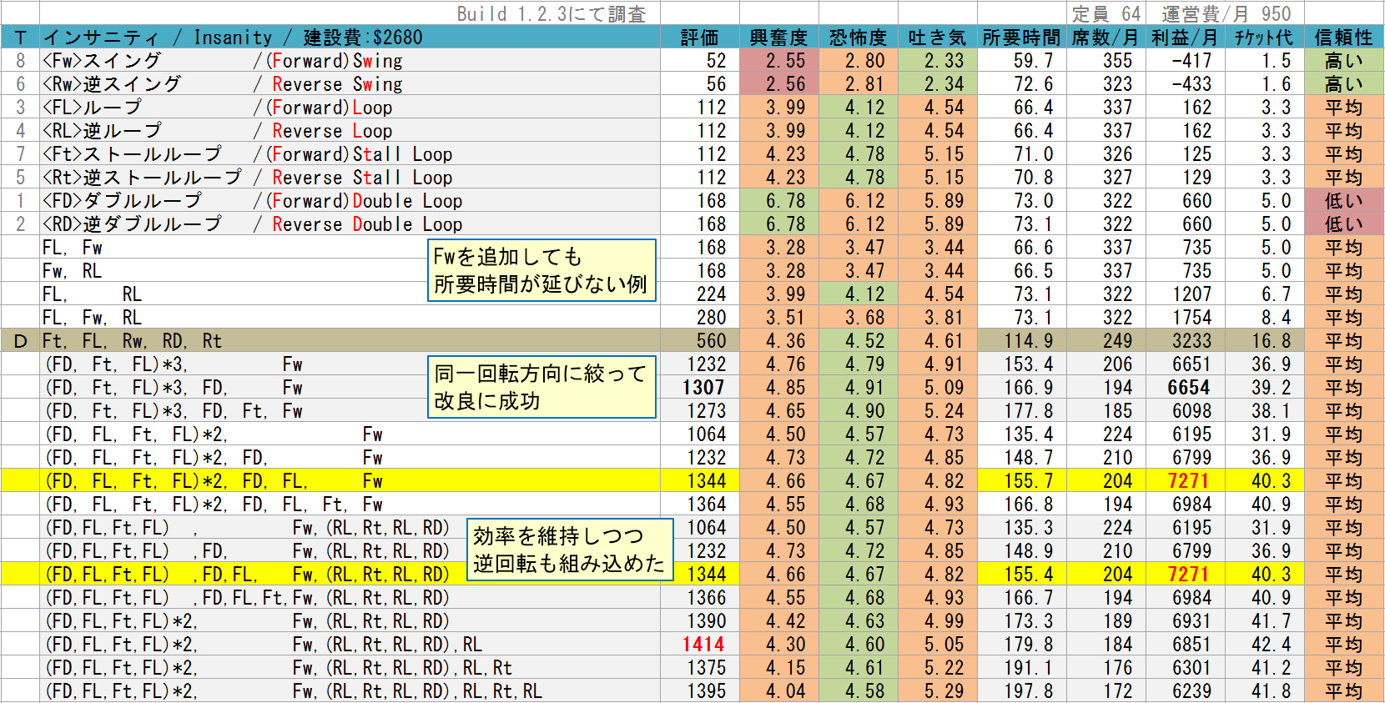Click the seats value 355

tap(1118, 61)
